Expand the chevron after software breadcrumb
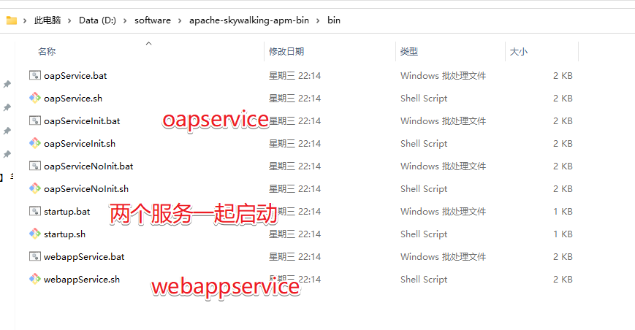This screenshot has height=330, width=635. pyautogui.click(x=180, y=20)
